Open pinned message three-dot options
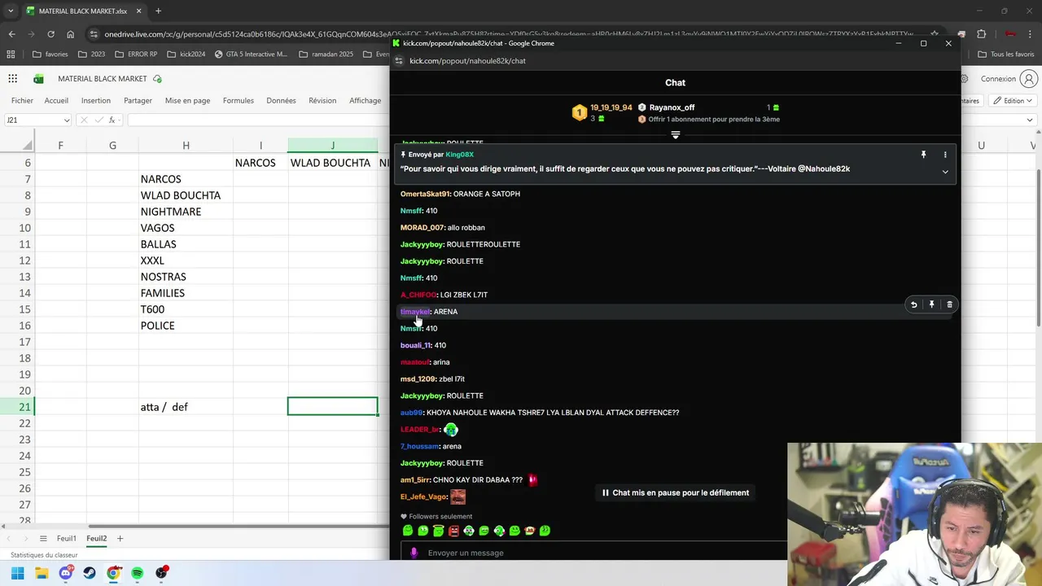This screenshot has height=586, width=1042. coord(945,154)
